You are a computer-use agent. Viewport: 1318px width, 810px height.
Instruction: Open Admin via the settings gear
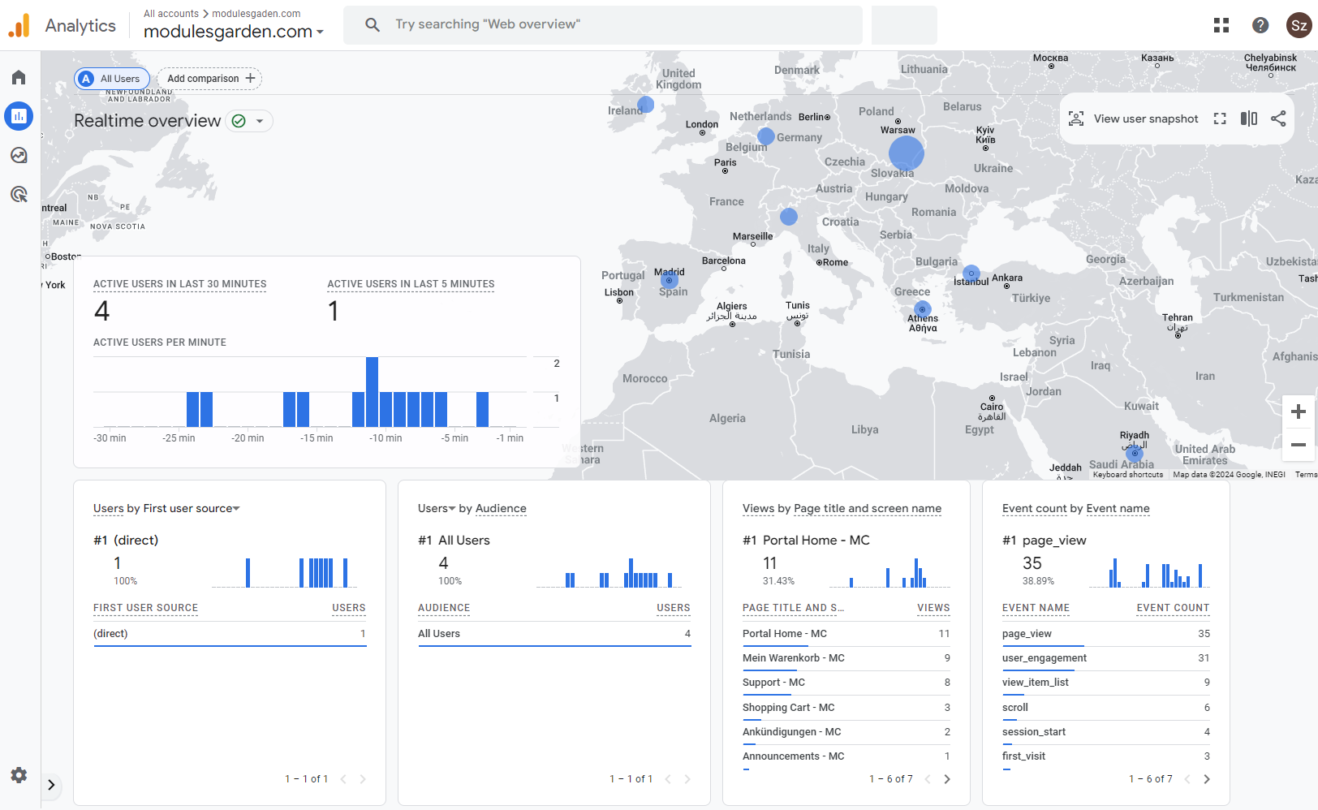click(18, 775)
